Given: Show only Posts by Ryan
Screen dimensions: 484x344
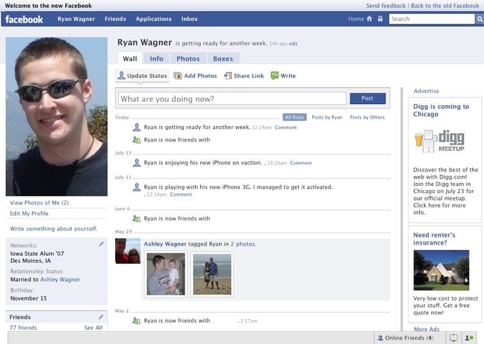Looking at the screenshot, I should (x=327, y=117).
